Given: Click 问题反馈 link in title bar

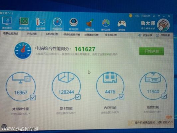Looking at the screenshot, I should pyautogui.click(x=146, y=16).
